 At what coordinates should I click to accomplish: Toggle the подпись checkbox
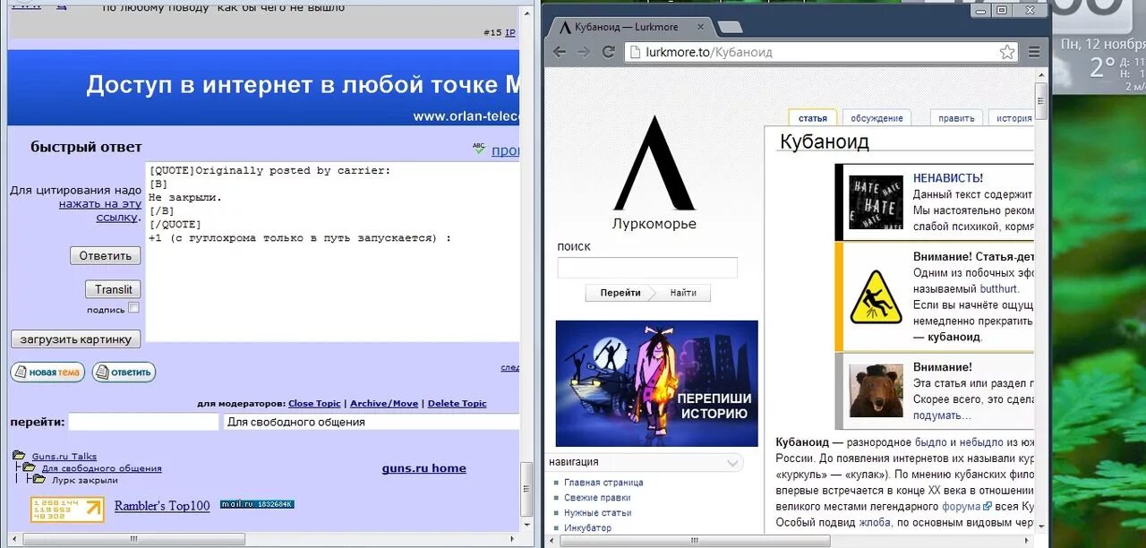point(133,308)
